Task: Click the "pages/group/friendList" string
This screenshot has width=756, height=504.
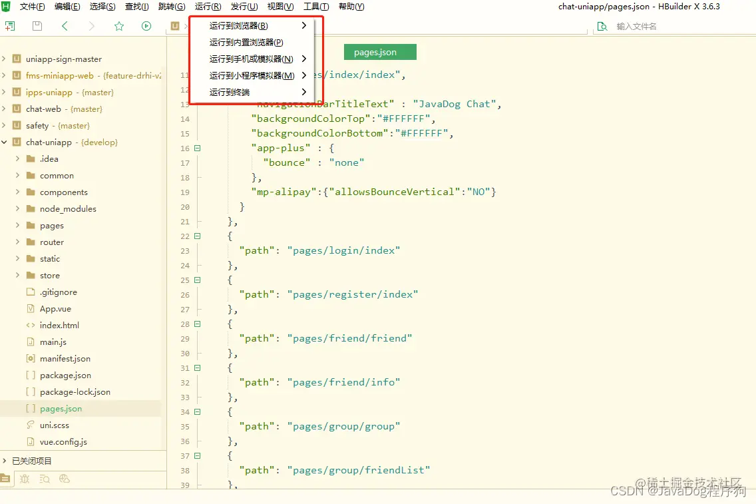Action: [x=359, y=470]
